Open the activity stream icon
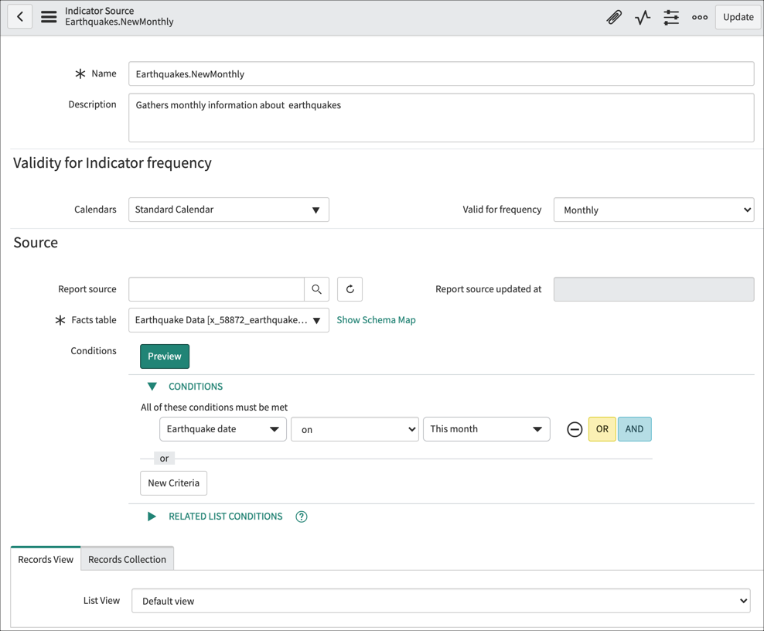The height and width of the screenshot is (631, 764). [642, 16]
